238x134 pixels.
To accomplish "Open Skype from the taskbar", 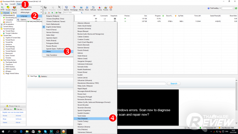I will coord(45,131).
